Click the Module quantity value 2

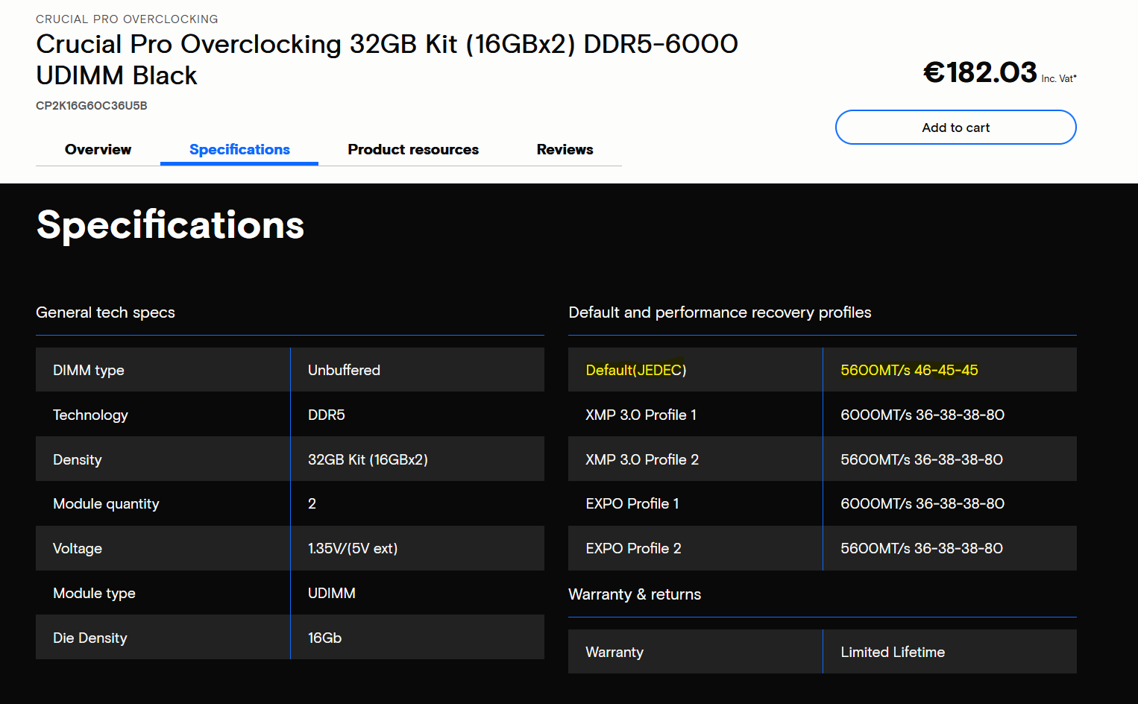pos(312,503)
